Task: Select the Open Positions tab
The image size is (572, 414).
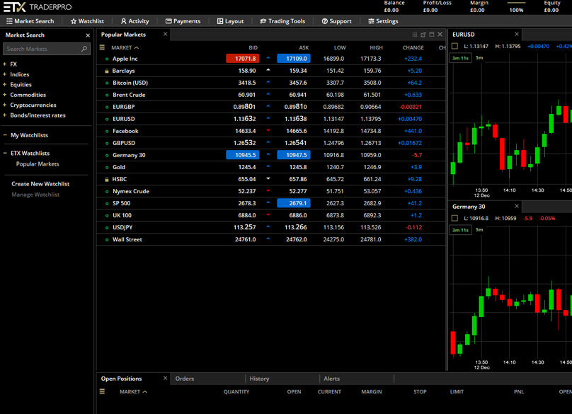Action: coord(122,379)
